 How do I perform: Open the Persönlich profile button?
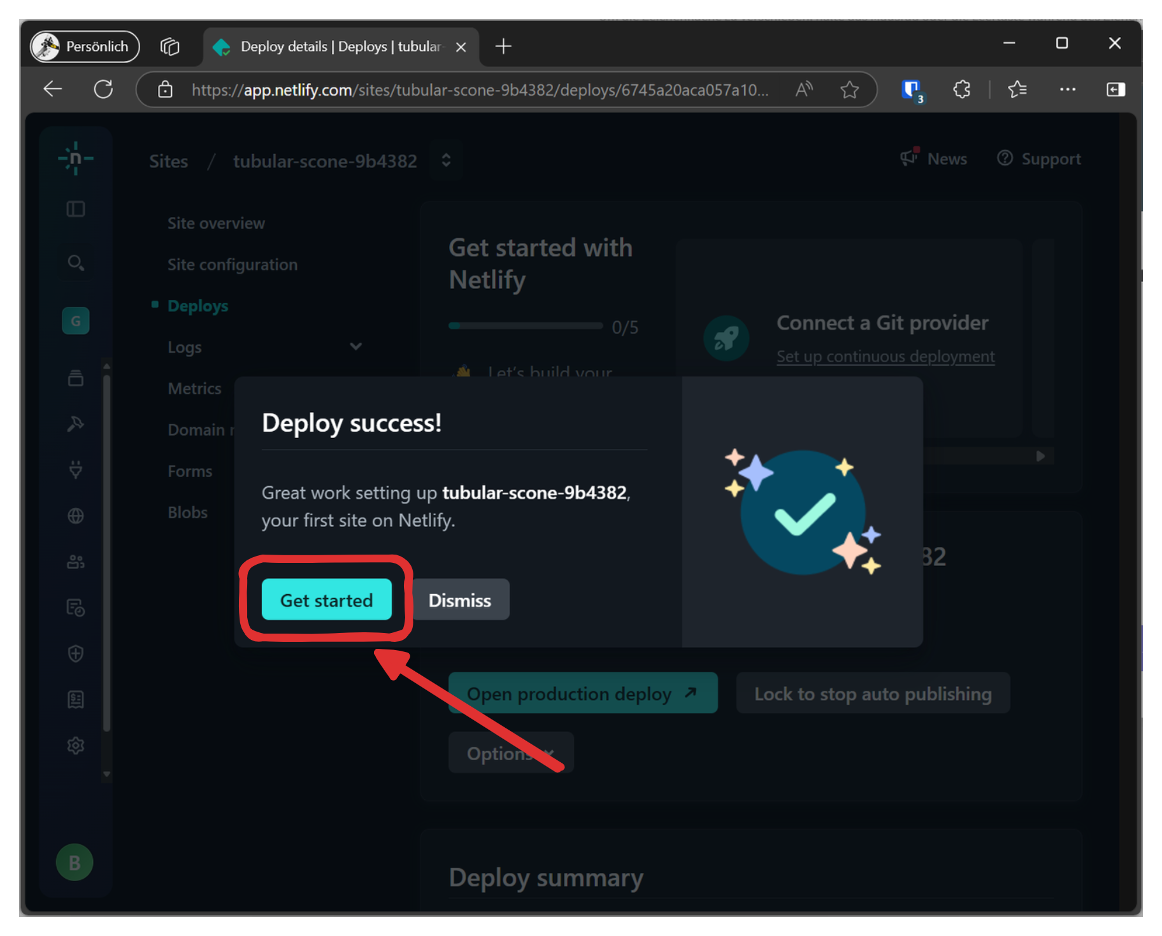click(84, 46)
